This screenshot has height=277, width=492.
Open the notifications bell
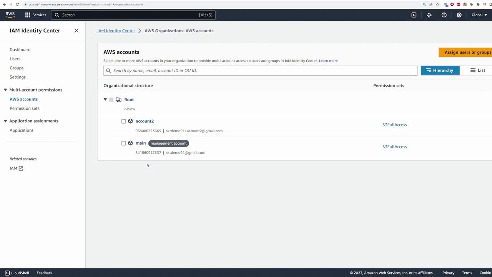coord(429,15)
